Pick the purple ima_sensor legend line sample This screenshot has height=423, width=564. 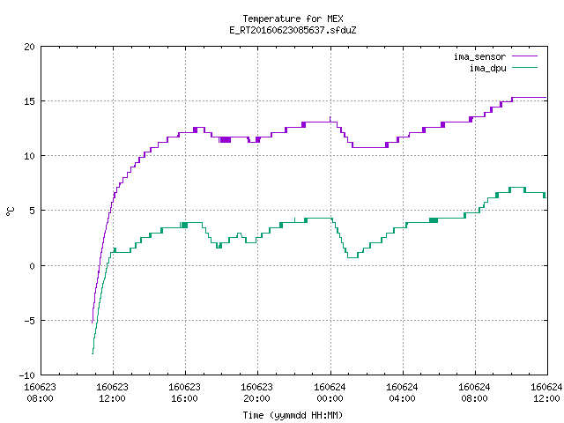coord(525,56)
